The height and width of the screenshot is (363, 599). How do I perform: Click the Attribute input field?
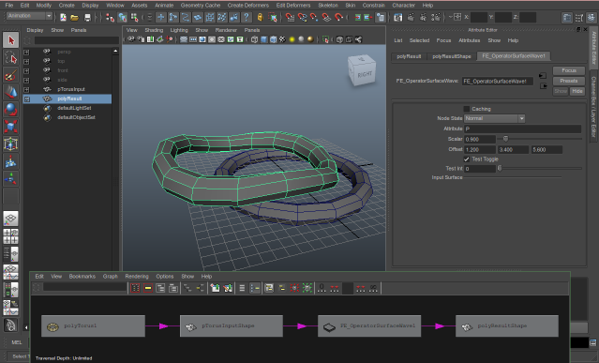click(522, 129)
